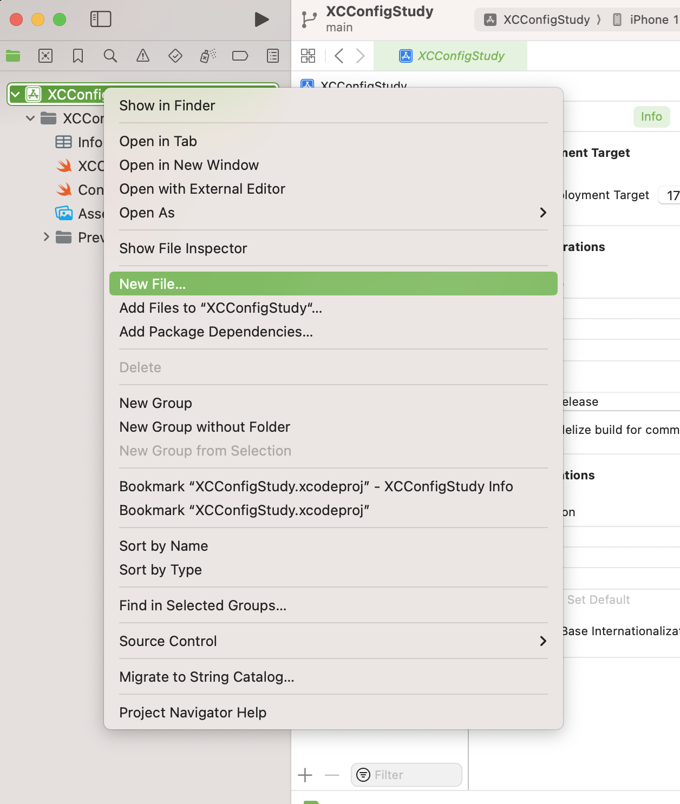Select the Info plist file row
The width and height of the screenshot is (680, 804).
click(x=79, y=142)
